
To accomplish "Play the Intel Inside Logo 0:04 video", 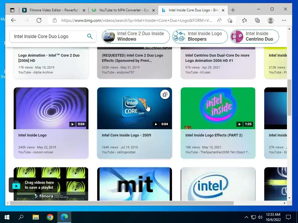I will tap(72, 124).
